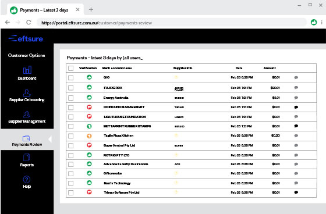Toggle the select-all checkbox in table header
Image resolution: width=326 pixels, height=214 pixels.
tap(70, 68)
